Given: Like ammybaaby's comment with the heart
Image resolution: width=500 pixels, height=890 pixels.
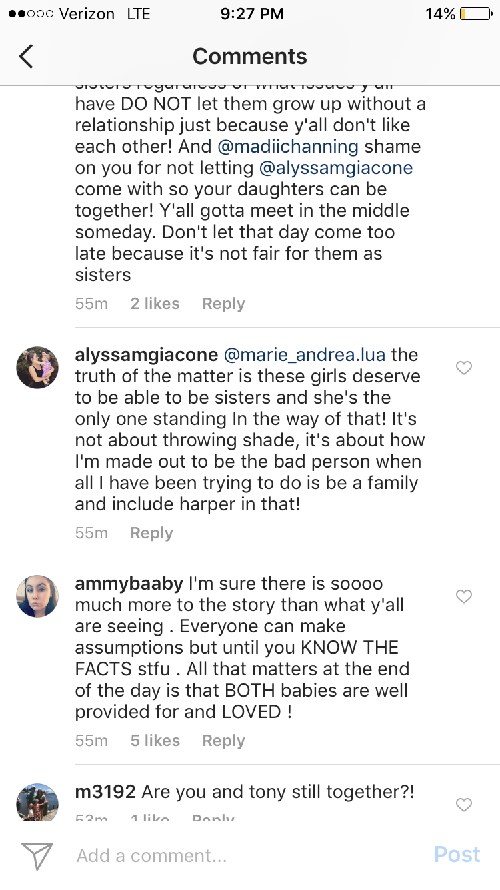Looking at the screenshot, I should pyautogui.click(x=464, y=596).
